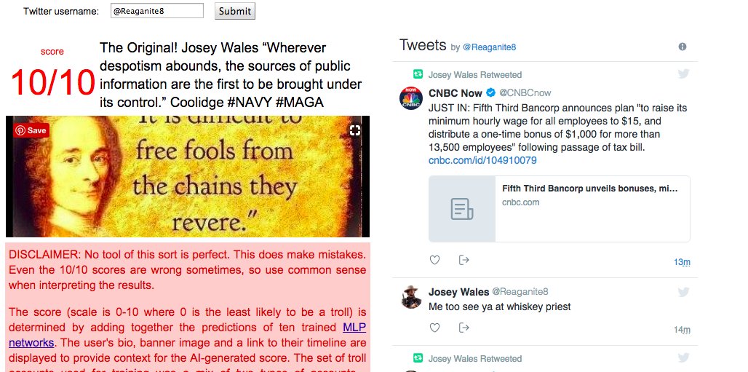The height and width of the screenshot is (372, 748).
Task: Share the CNBC Now tweet
Action: (463, 260)
